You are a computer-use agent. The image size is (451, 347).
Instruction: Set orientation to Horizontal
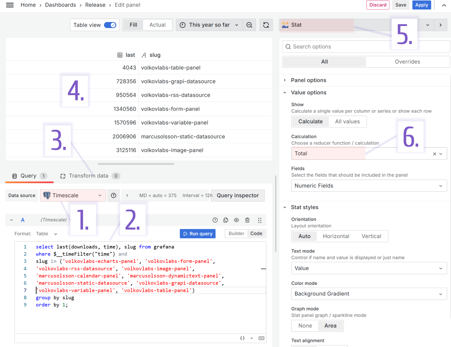tap(336, 236)
